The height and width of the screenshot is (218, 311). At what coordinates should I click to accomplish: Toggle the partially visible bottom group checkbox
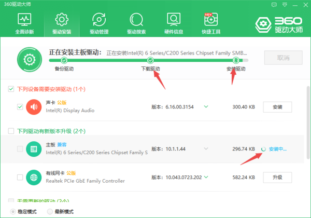(x=11, y=200)
